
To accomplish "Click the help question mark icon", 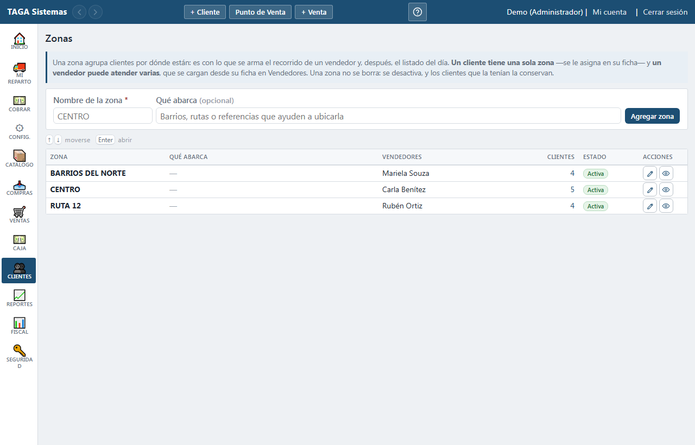I will (418, 12).
